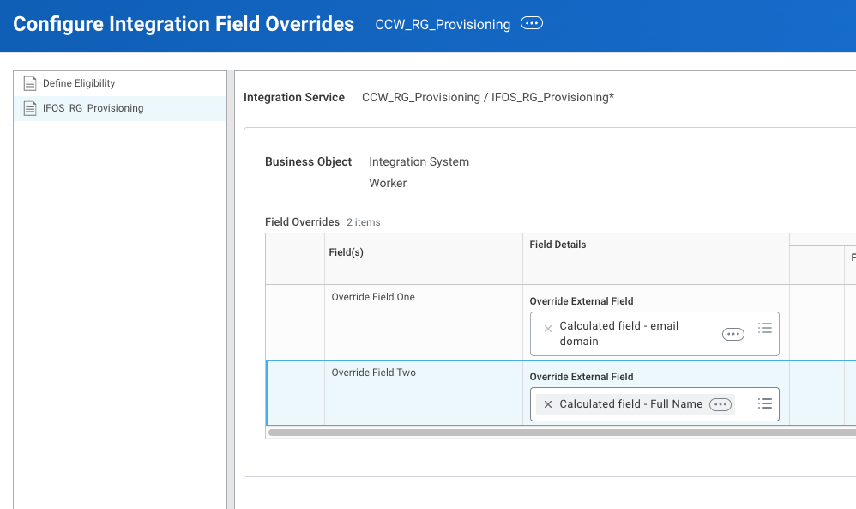Open related actions for Full Name field
Screen dimensions: 856x509
(720, 404)
